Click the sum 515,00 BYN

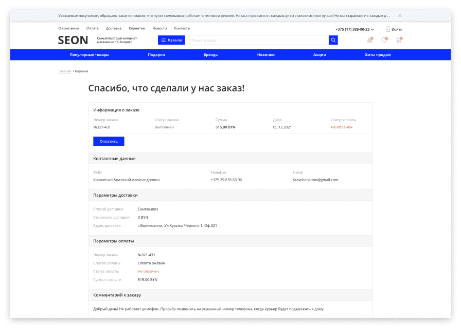tap(225, 127)
